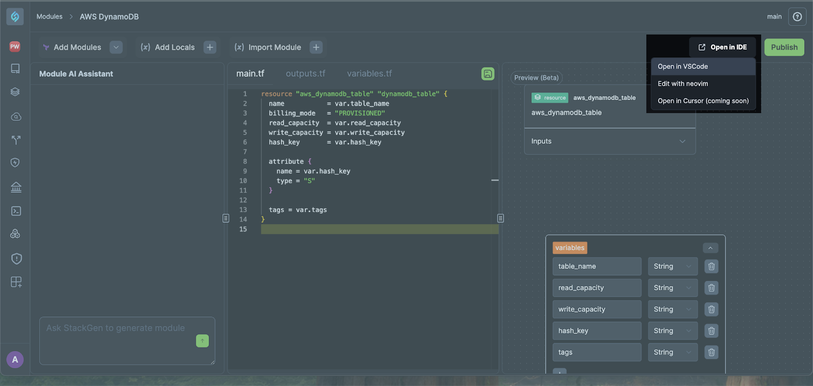Click left editor panel resize handle

(226, 218)
